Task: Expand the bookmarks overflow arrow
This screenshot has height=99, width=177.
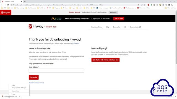Action: [x=163, y=8]
